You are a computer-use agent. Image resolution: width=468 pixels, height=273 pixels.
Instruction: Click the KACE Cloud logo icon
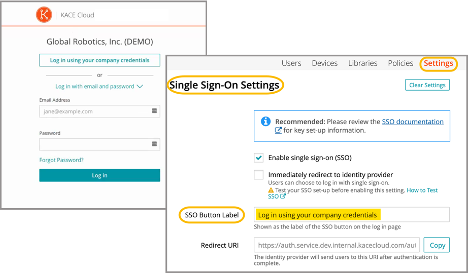coord(44,15)
